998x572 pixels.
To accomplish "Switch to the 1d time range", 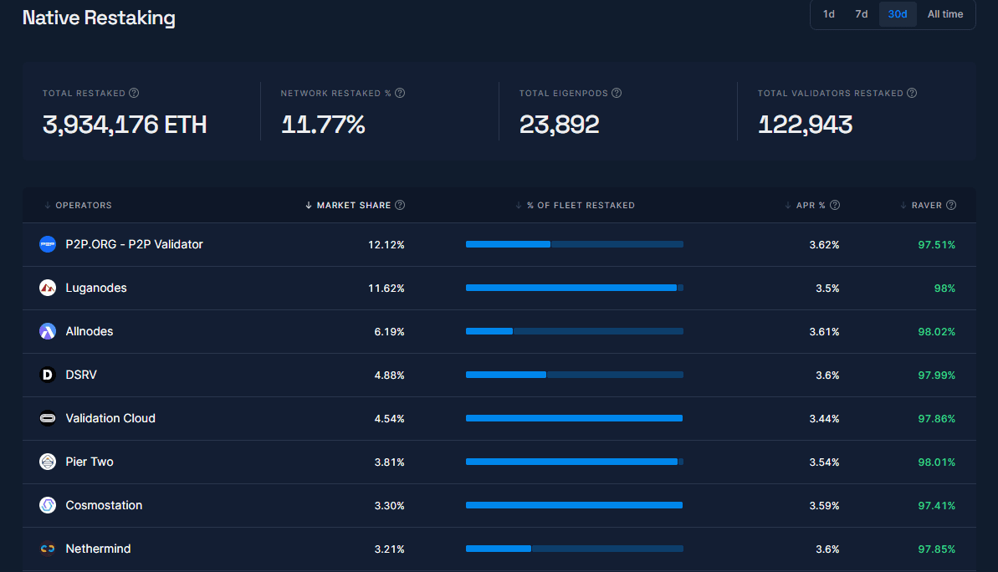I will 828,14.
